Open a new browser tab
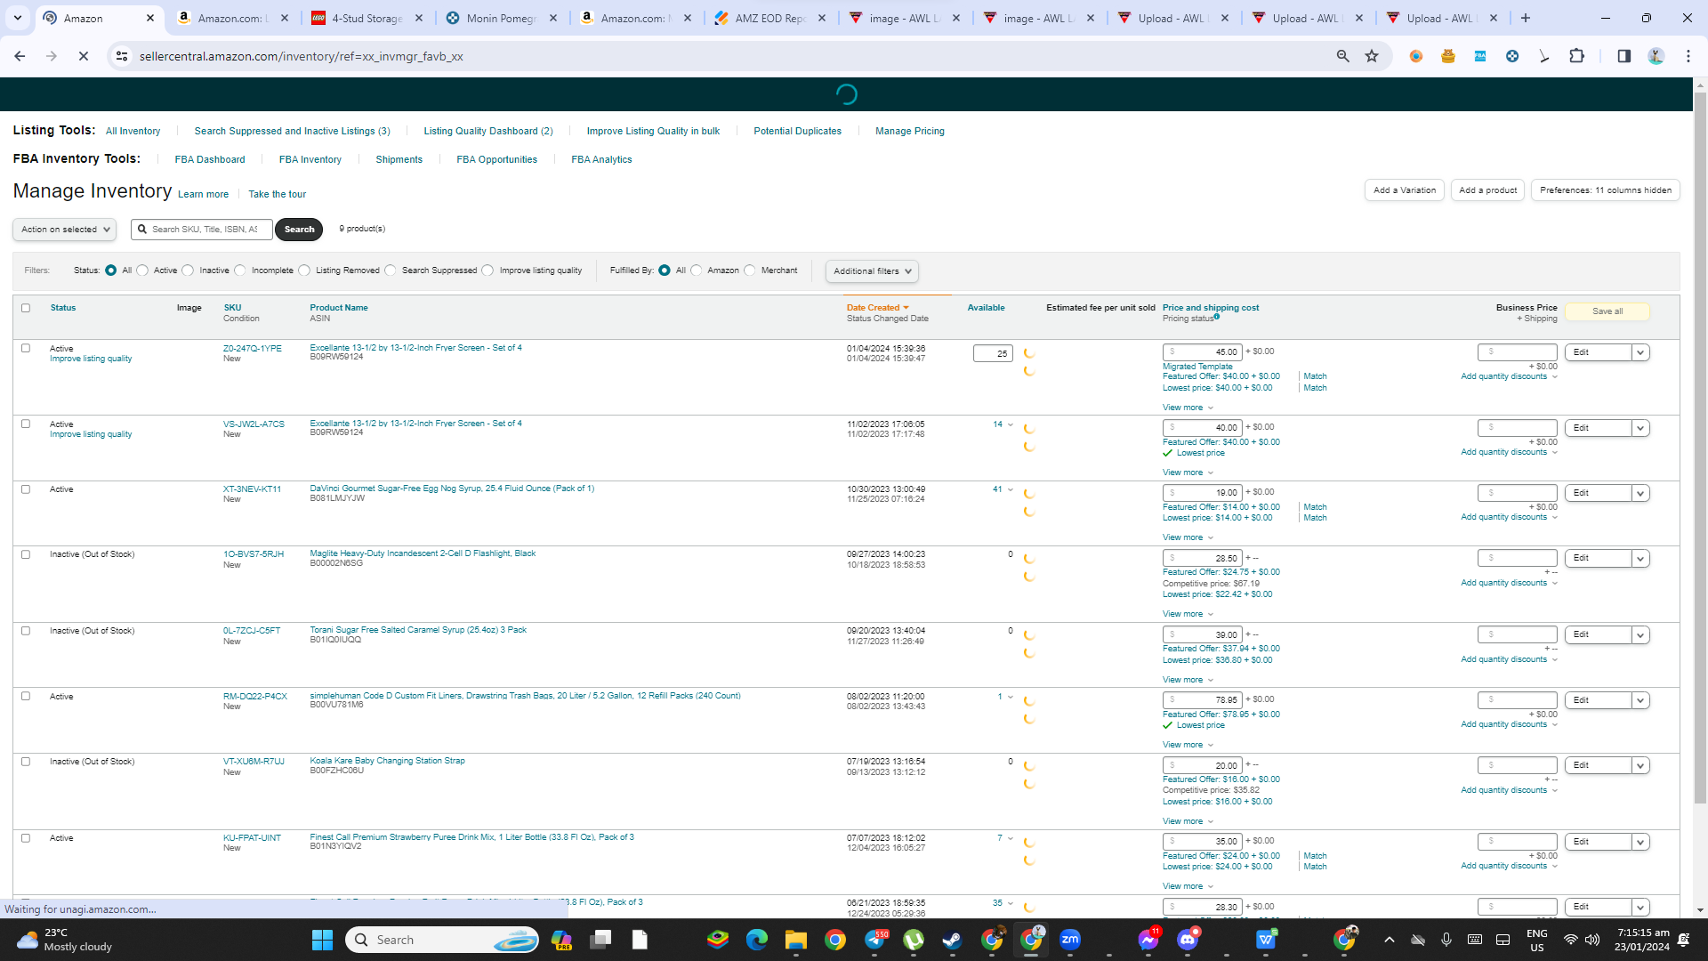The width and height of the screenshot is (1708, 961). (x=1526, y=18)
